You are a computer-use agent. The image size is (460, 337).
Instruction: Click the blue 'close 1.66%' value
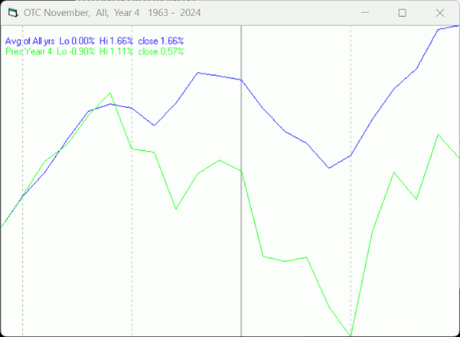coord(161,41)
